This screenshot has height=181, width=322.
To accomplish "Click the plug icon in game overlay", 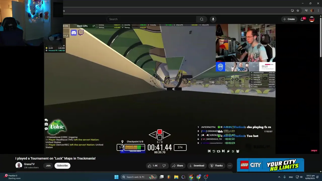I will click(x=228, y=151).
